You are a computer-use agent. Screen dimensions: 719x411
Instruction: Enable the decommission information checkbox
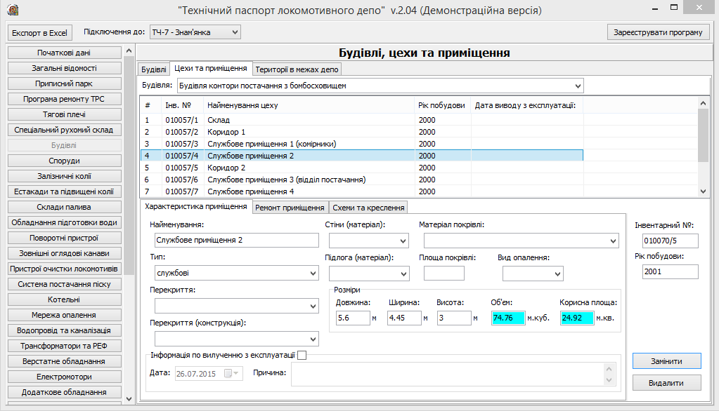click(x=302, y=356)
